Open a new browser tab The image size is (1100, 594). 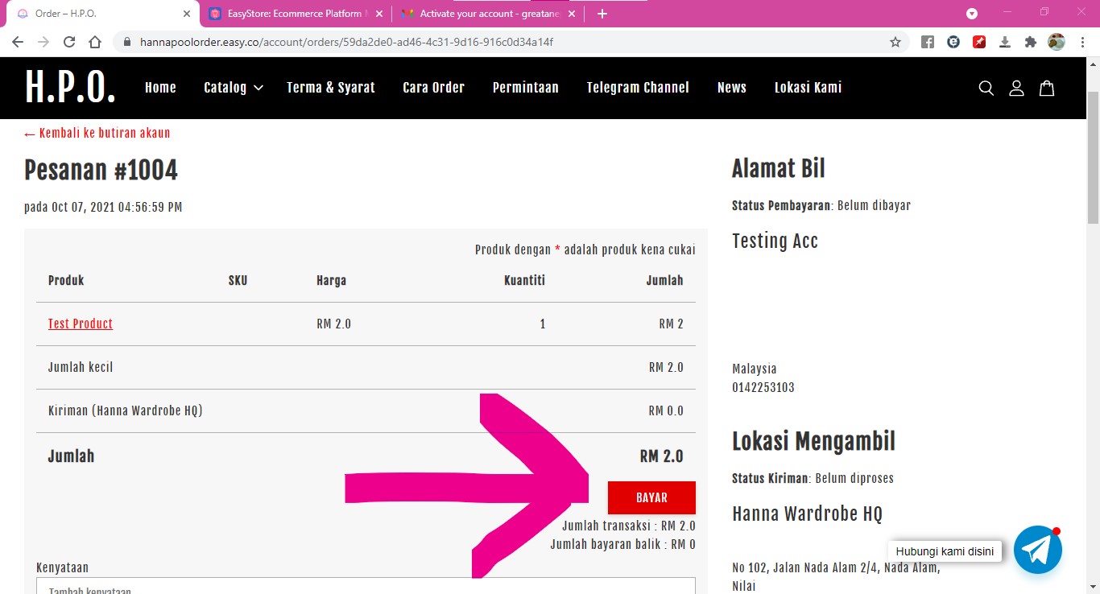(x=602, y=14)
